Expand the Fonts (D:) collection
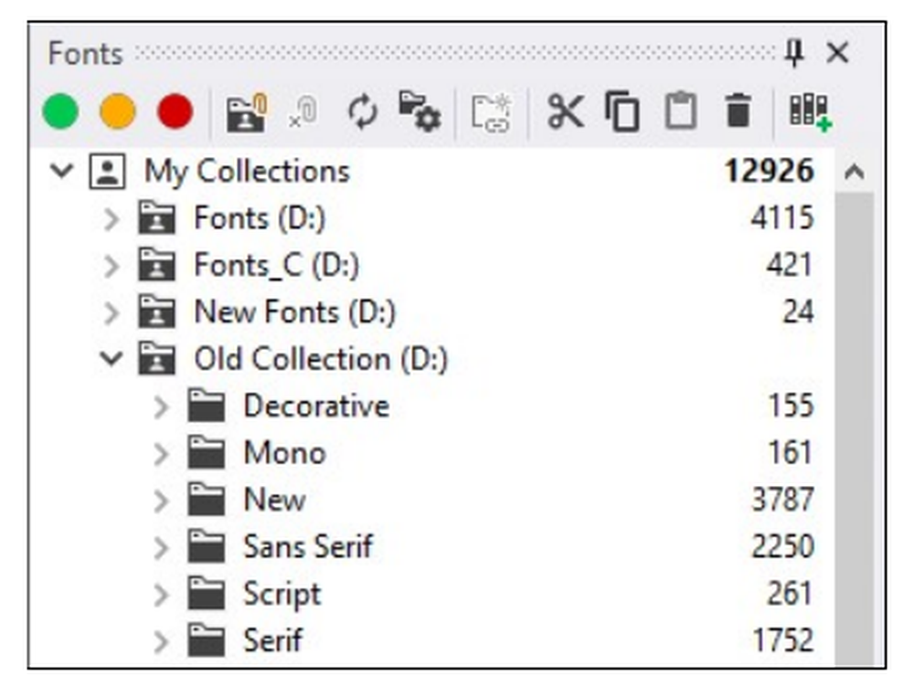Screen dimensions: 914x686 point(112,219)
